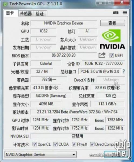Click the BIOS share export arrow icon

102,55
